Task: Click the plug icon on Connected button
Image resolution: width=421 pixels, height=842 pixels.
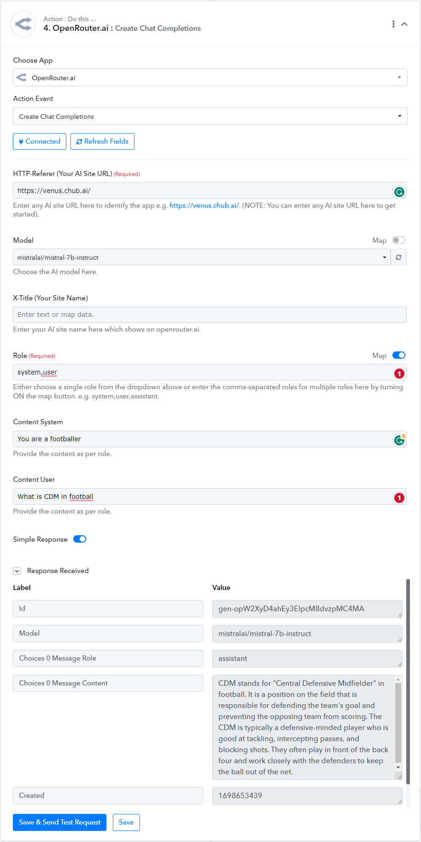Action: click(x=21, y=142)
